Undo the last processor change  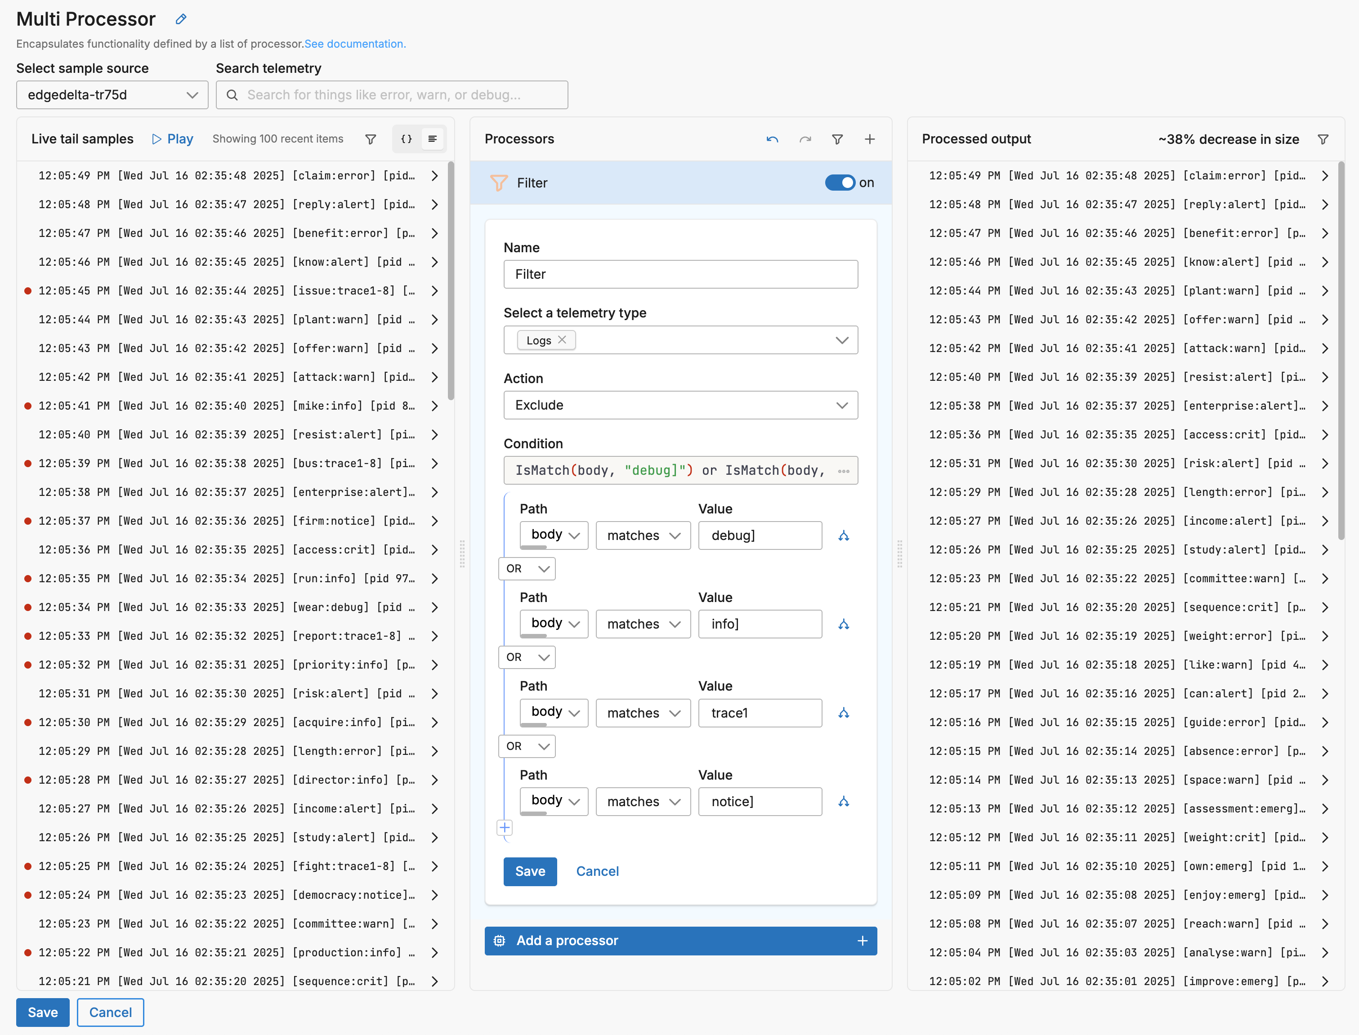(x=772, y=139)
